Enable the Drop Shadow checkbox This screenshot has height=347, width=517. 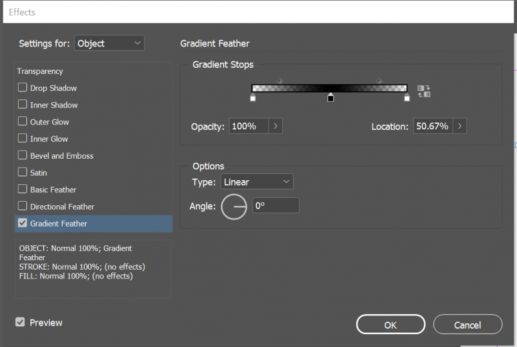23,87
